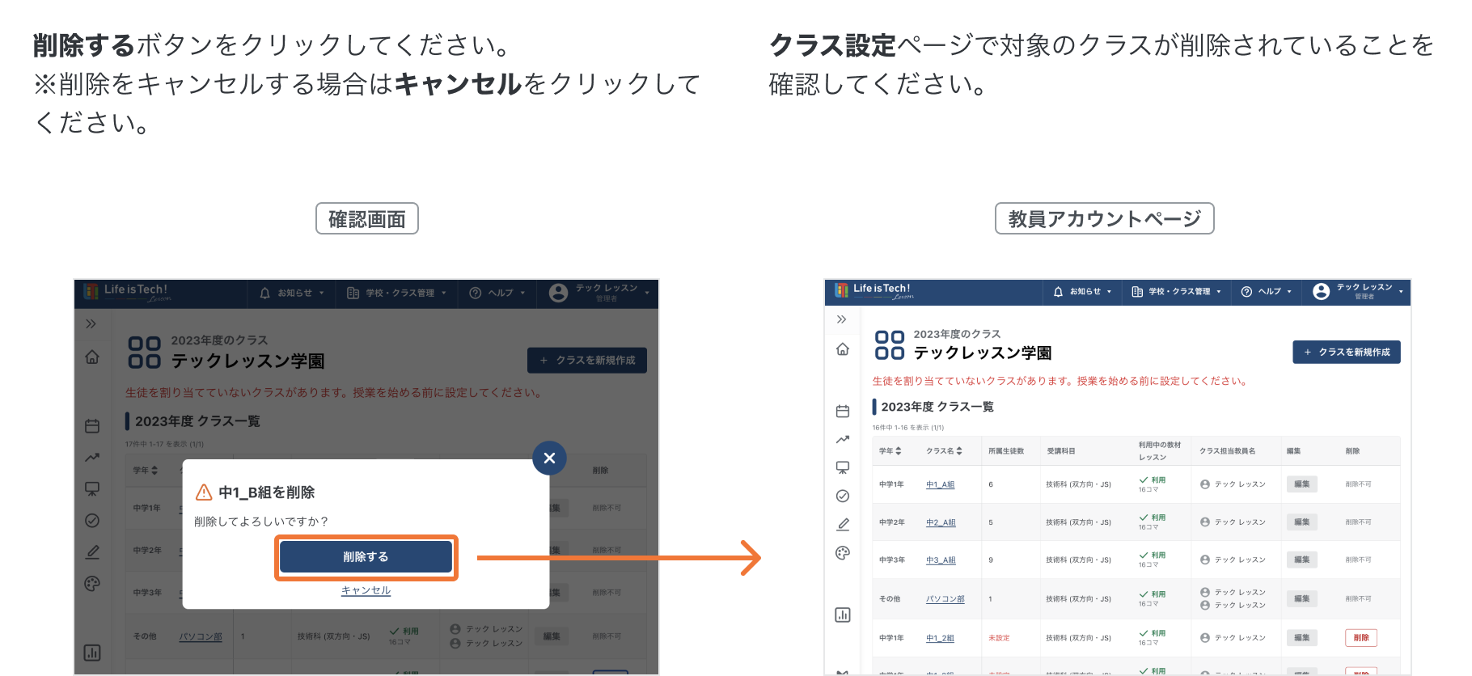1472x676 pixels.
Task: Expand the sidebar with the double-chevron on right page
Action: (x=842, y=319)
